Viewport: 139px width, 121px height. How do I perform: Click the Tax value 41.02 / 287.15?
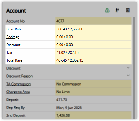[67, 53]
